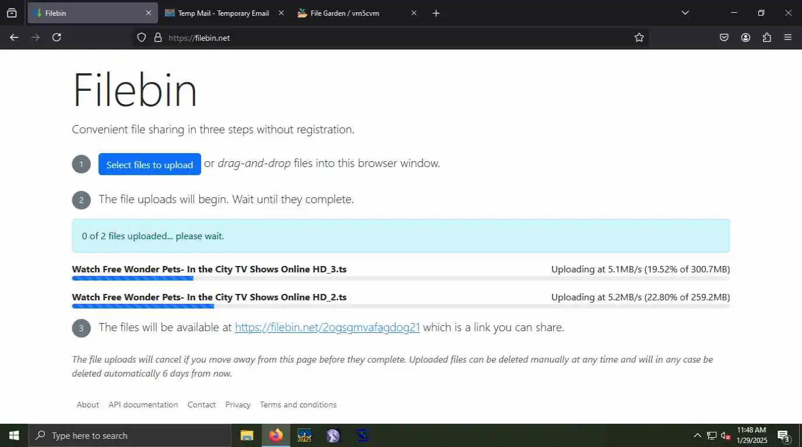The width and height of the screenshot is (802, 447).
Task: Open the taskbar clock showing 11:48 AM
Action: tap(751, 435)
